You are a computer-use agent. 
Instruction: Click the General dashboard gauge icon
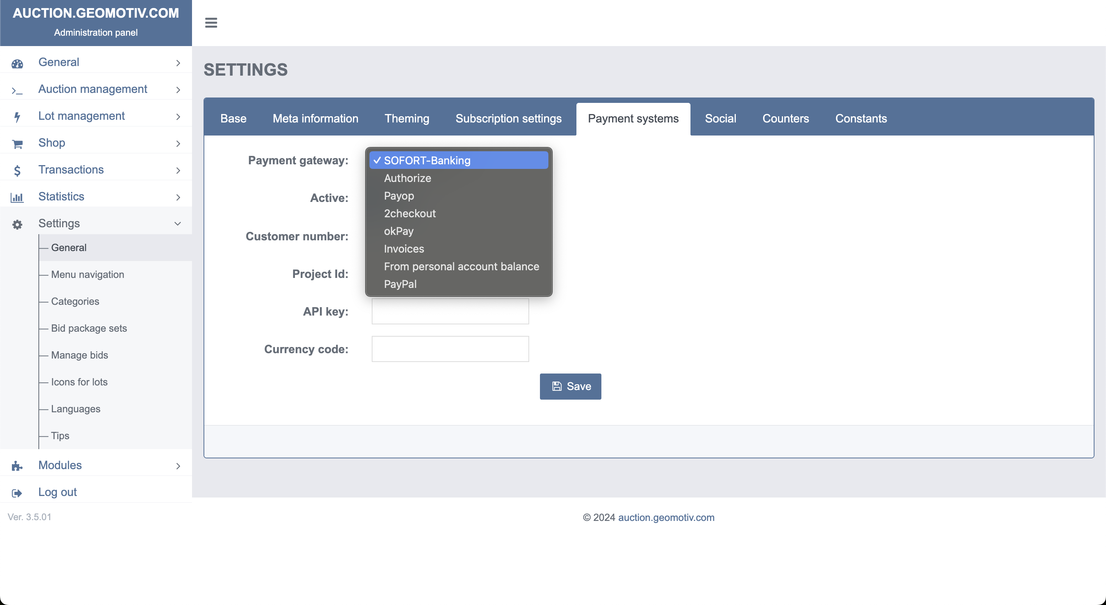point(17,63)
